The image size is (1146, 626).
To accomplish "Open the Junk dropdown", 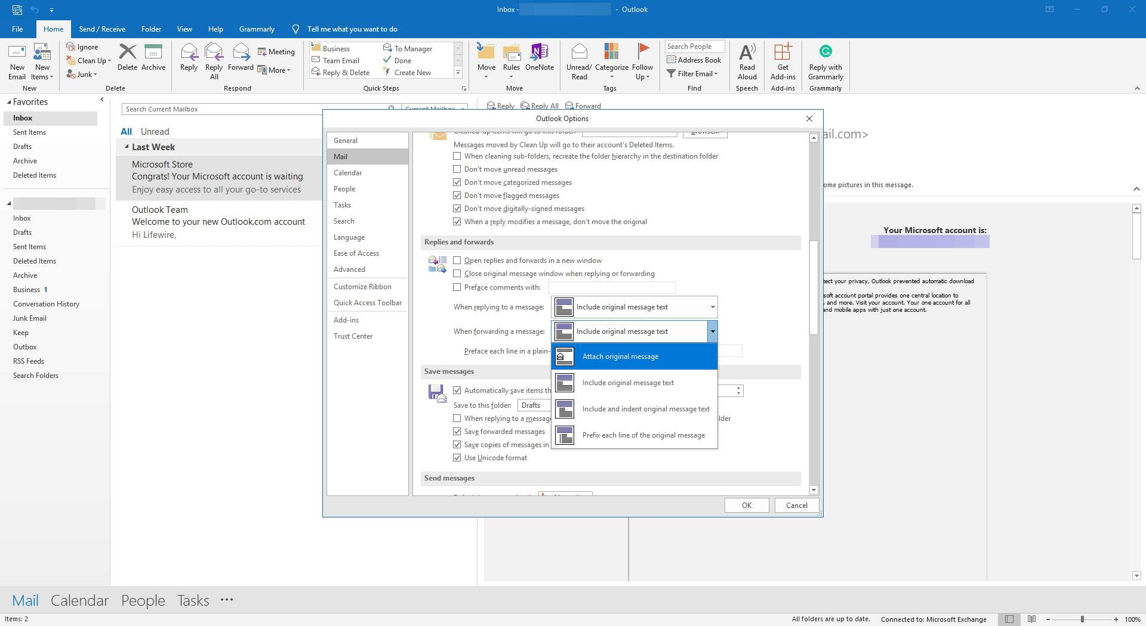I will [x=82, y=75].
